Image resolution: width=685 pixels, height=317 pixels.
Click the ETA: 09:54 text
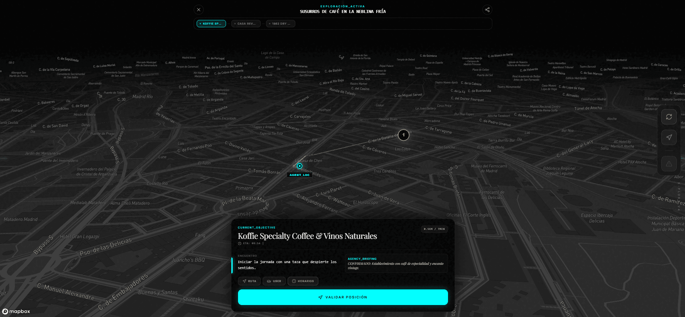pyautogui.click(x=252, y=243)
